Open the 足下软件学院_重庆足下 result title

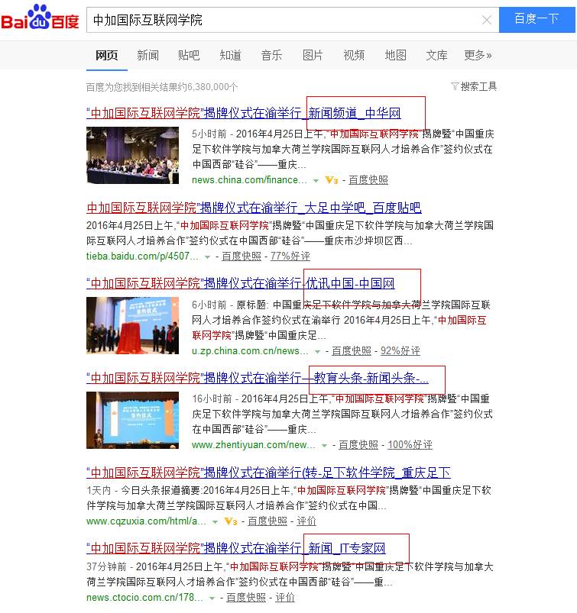[x=268, y=473]
